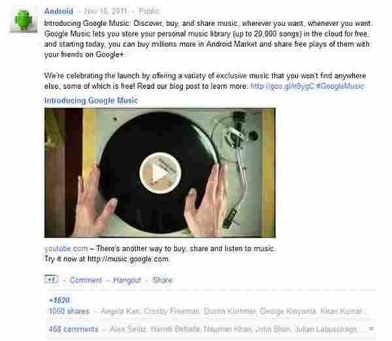Expand the comments list dropdown arrow
392x341 pixels.
coord(372,329)
